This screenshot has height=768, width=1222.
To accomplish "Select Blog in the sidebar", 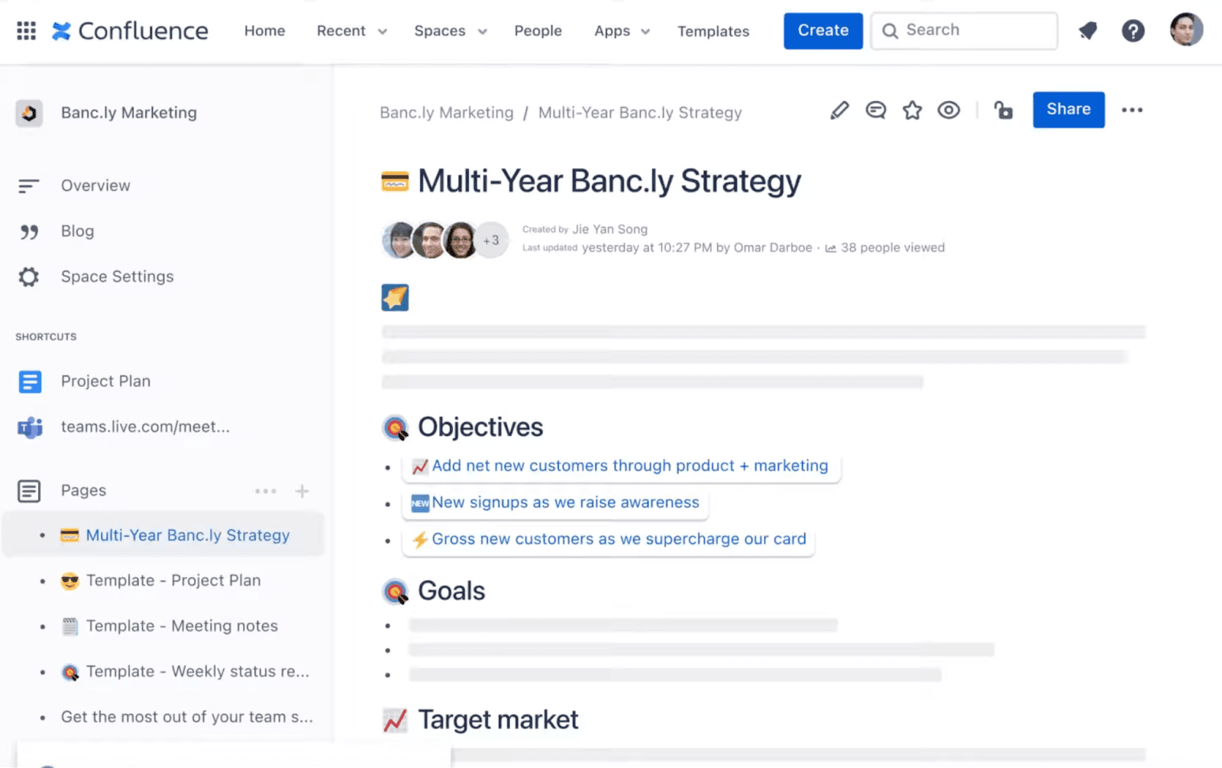I will pos(77,231).
